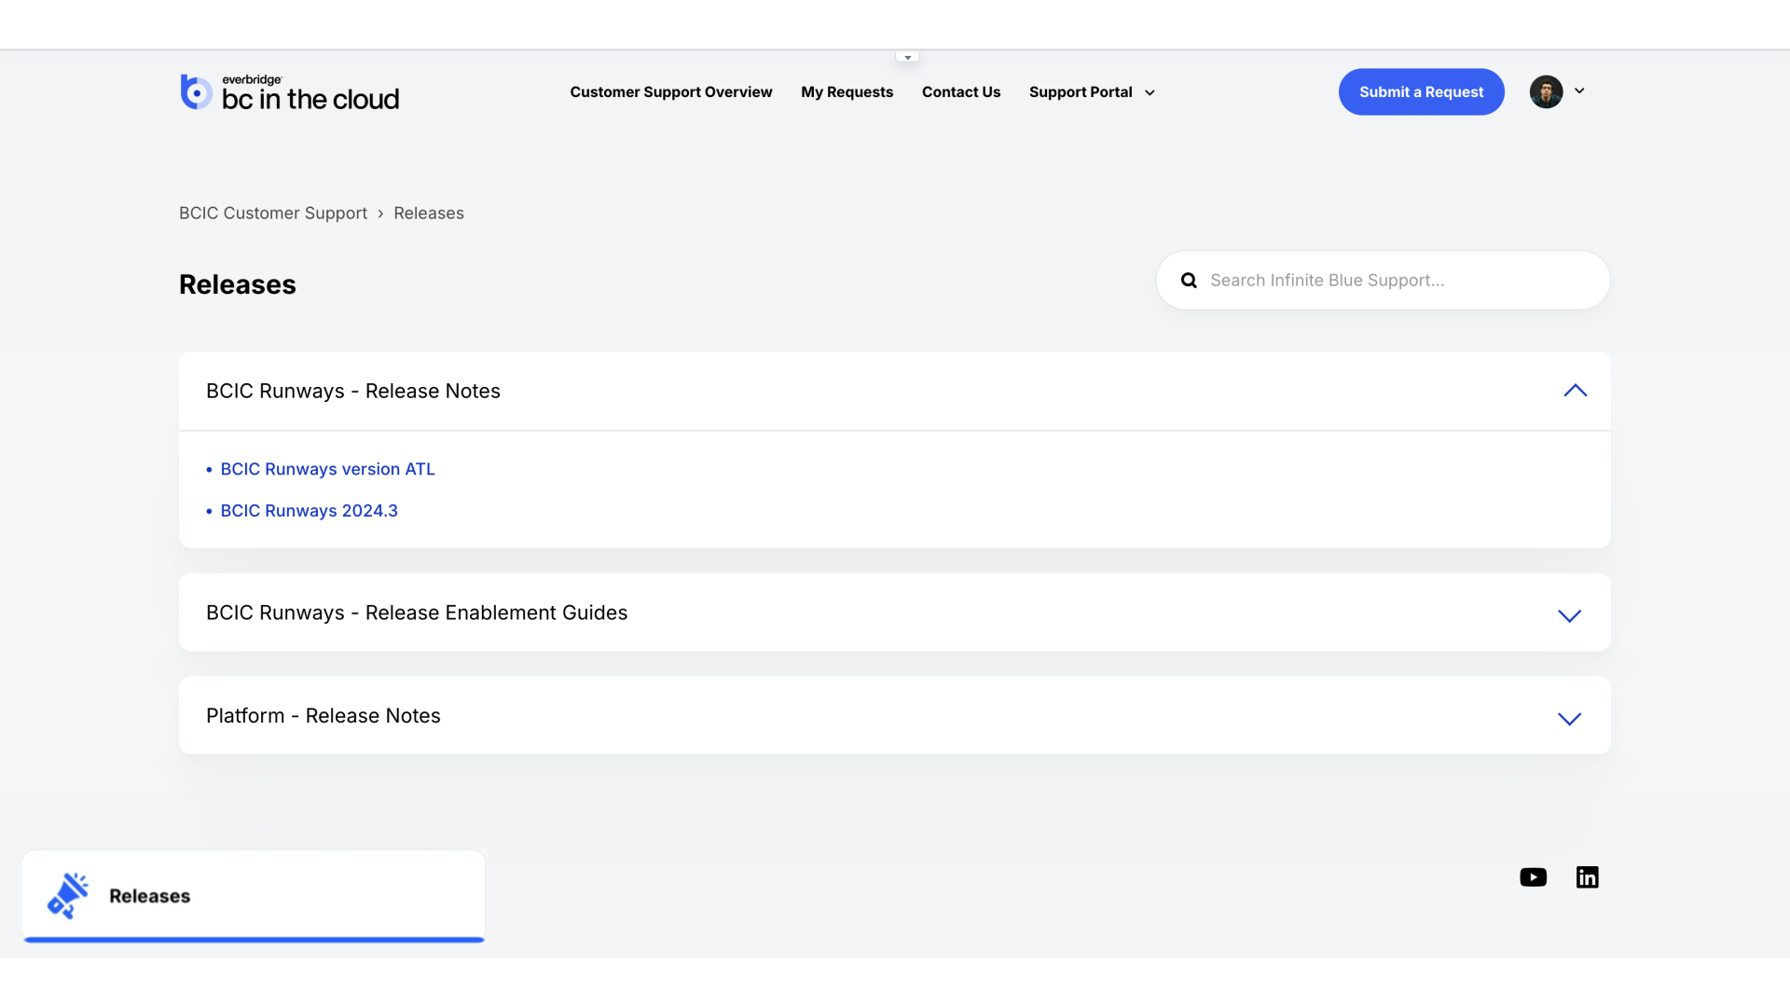Open the YouTube social icon

click(1533, 877)
